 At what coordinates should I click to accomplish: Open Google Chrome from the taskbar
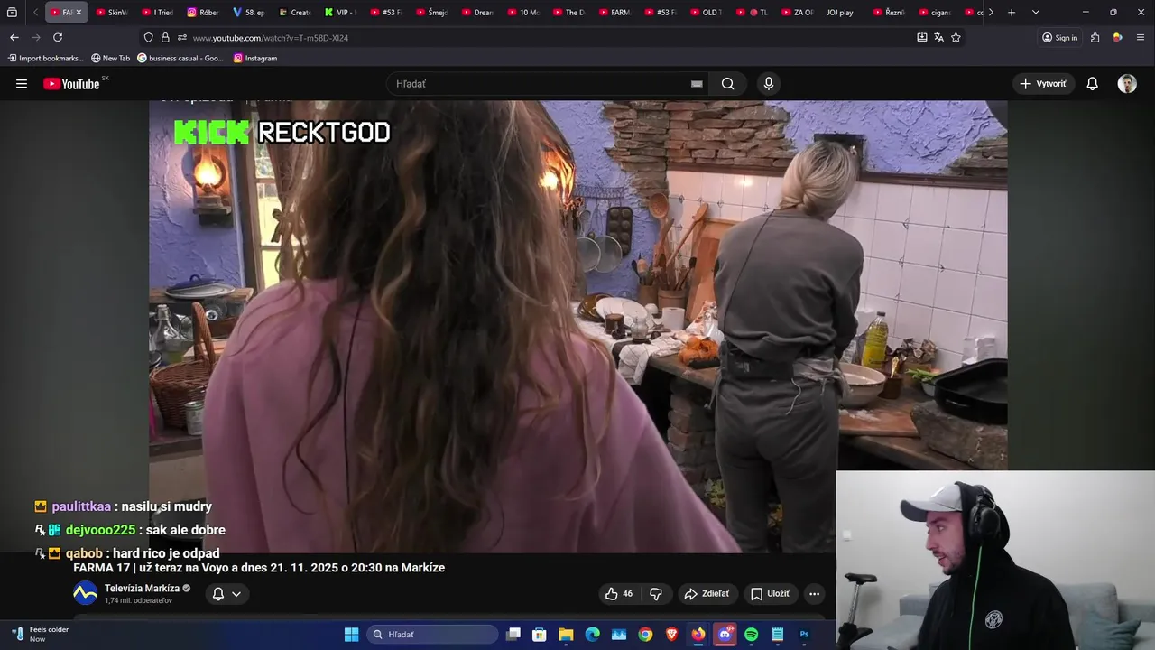(x=645, y=635)
